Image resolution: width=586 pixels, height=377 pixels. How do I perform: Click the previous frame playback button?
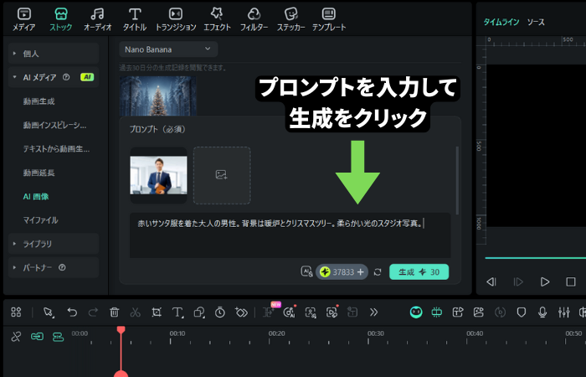pyautogui.click(x=491, y=281)
